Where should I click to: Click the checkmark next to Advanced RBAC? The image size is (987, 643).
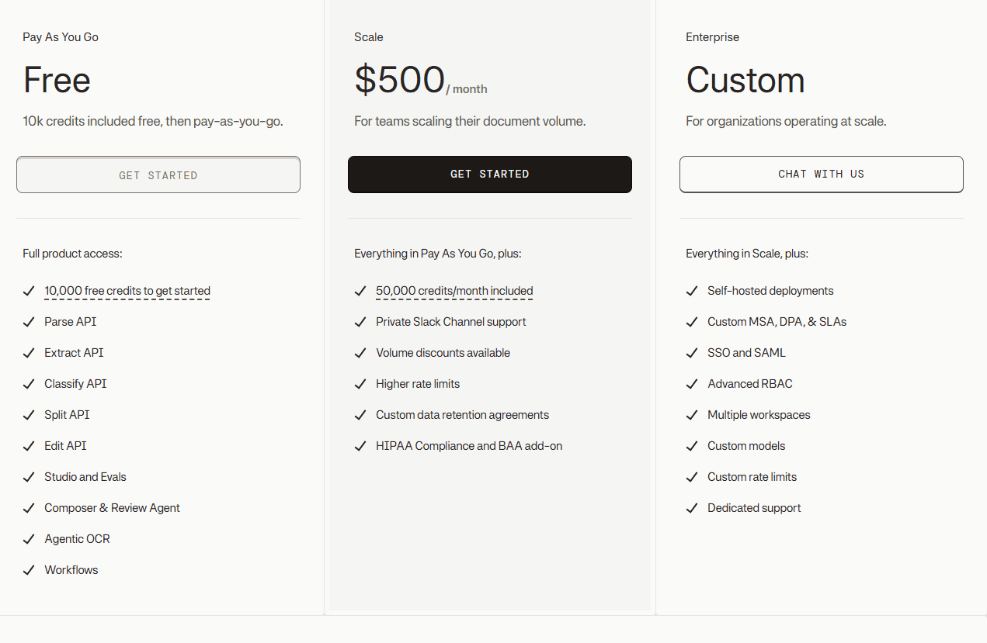692,383
